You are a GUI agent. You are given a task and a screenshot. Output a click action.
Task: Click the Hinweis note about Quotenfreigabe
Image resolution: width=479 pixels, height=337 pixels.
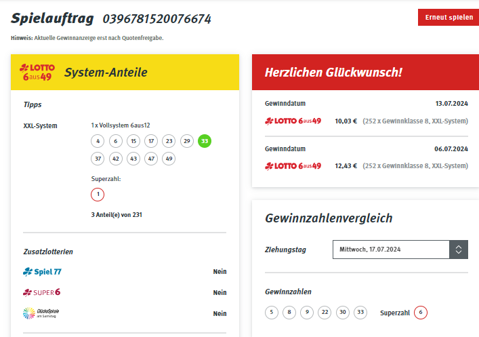point(87,38)
